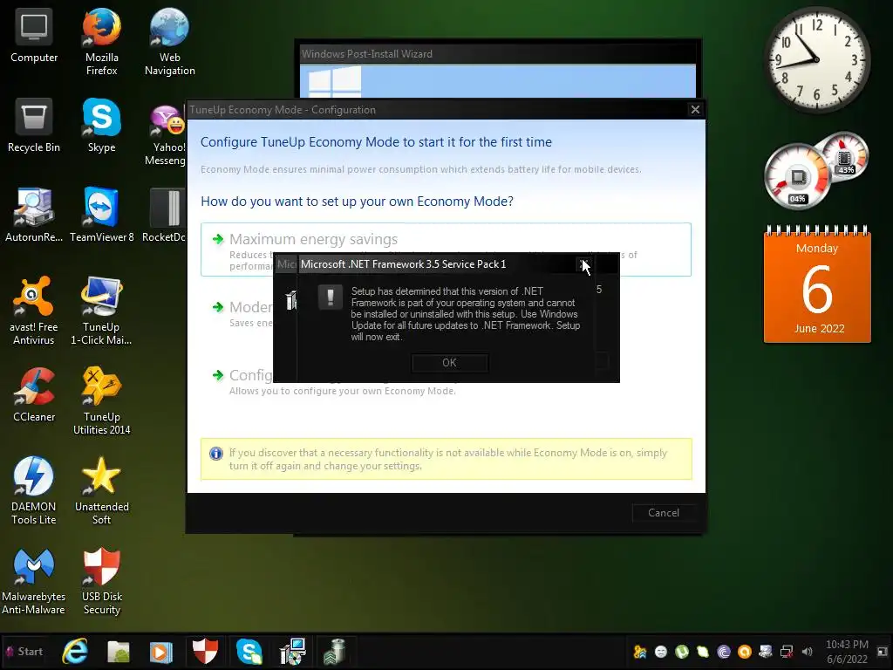This screenshot has height=670, width=893.
Task: Open the Computer desktop icon
Action: coord(34,37)
